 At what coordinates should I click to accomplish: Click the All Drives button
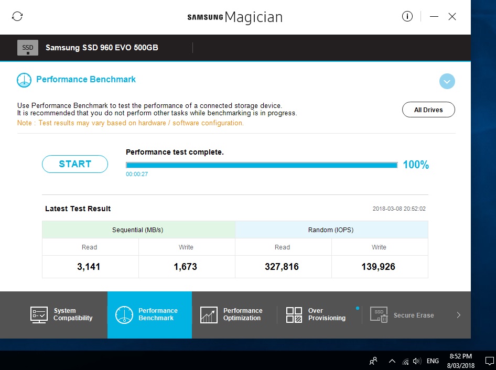[428, 110]
